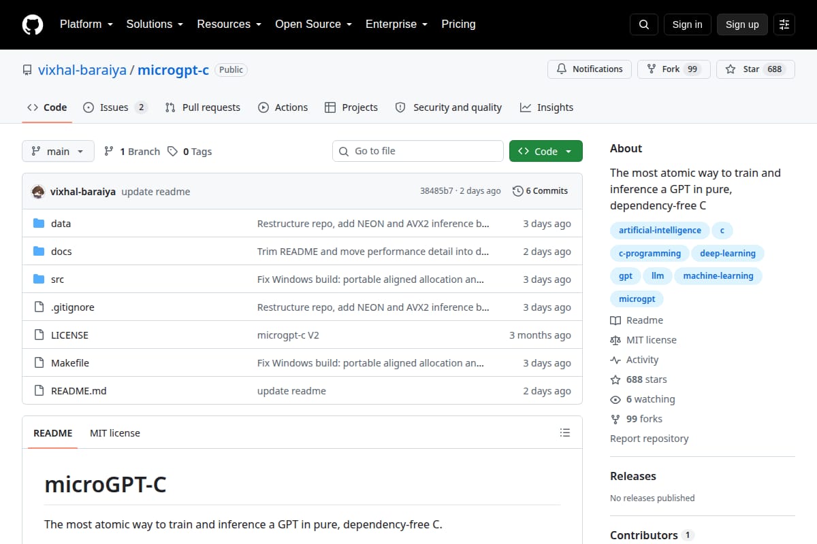Open the 1 Branch link
This screenshot has height=544, width=817.
click(x=132, y=152)
